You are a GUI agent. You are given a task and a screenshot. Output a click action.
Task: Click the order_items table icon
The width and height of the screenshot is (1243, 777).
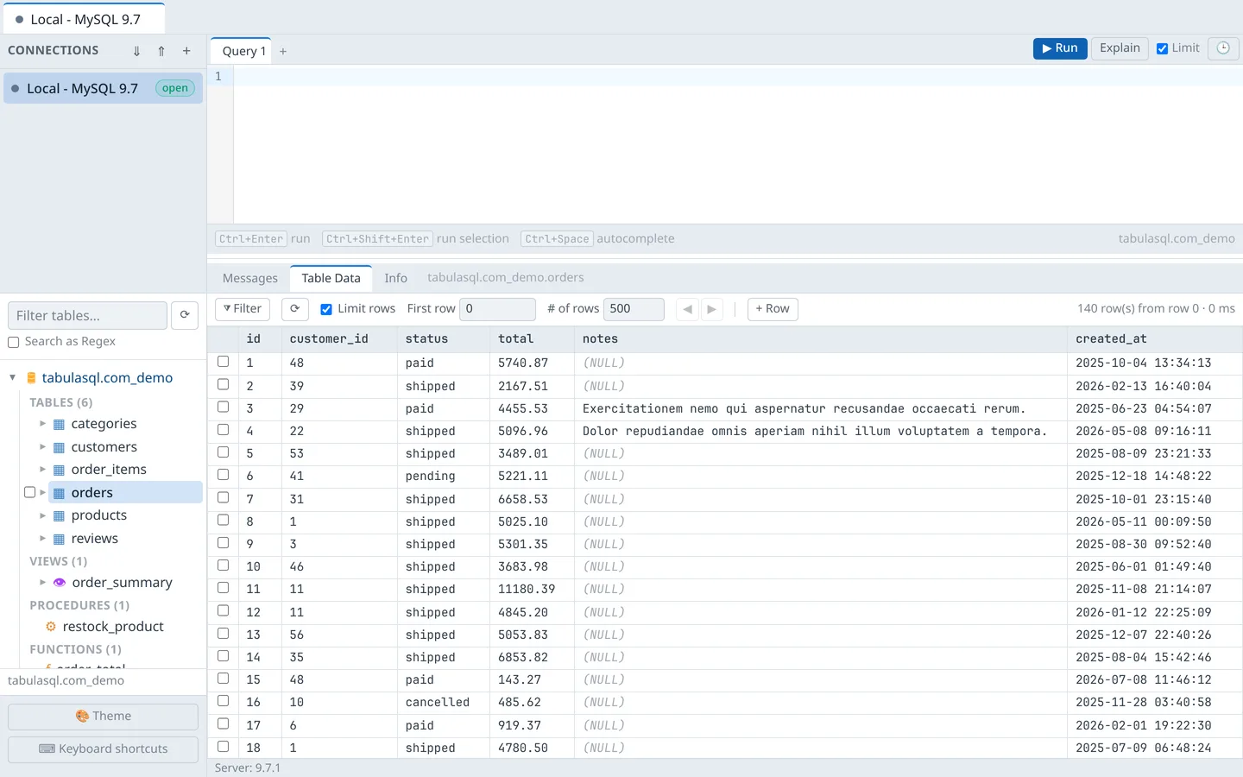click(60, 470)
